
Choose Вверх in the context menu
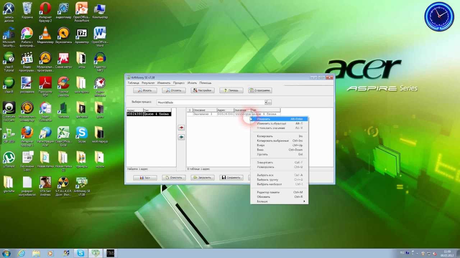tap(279, 145)
